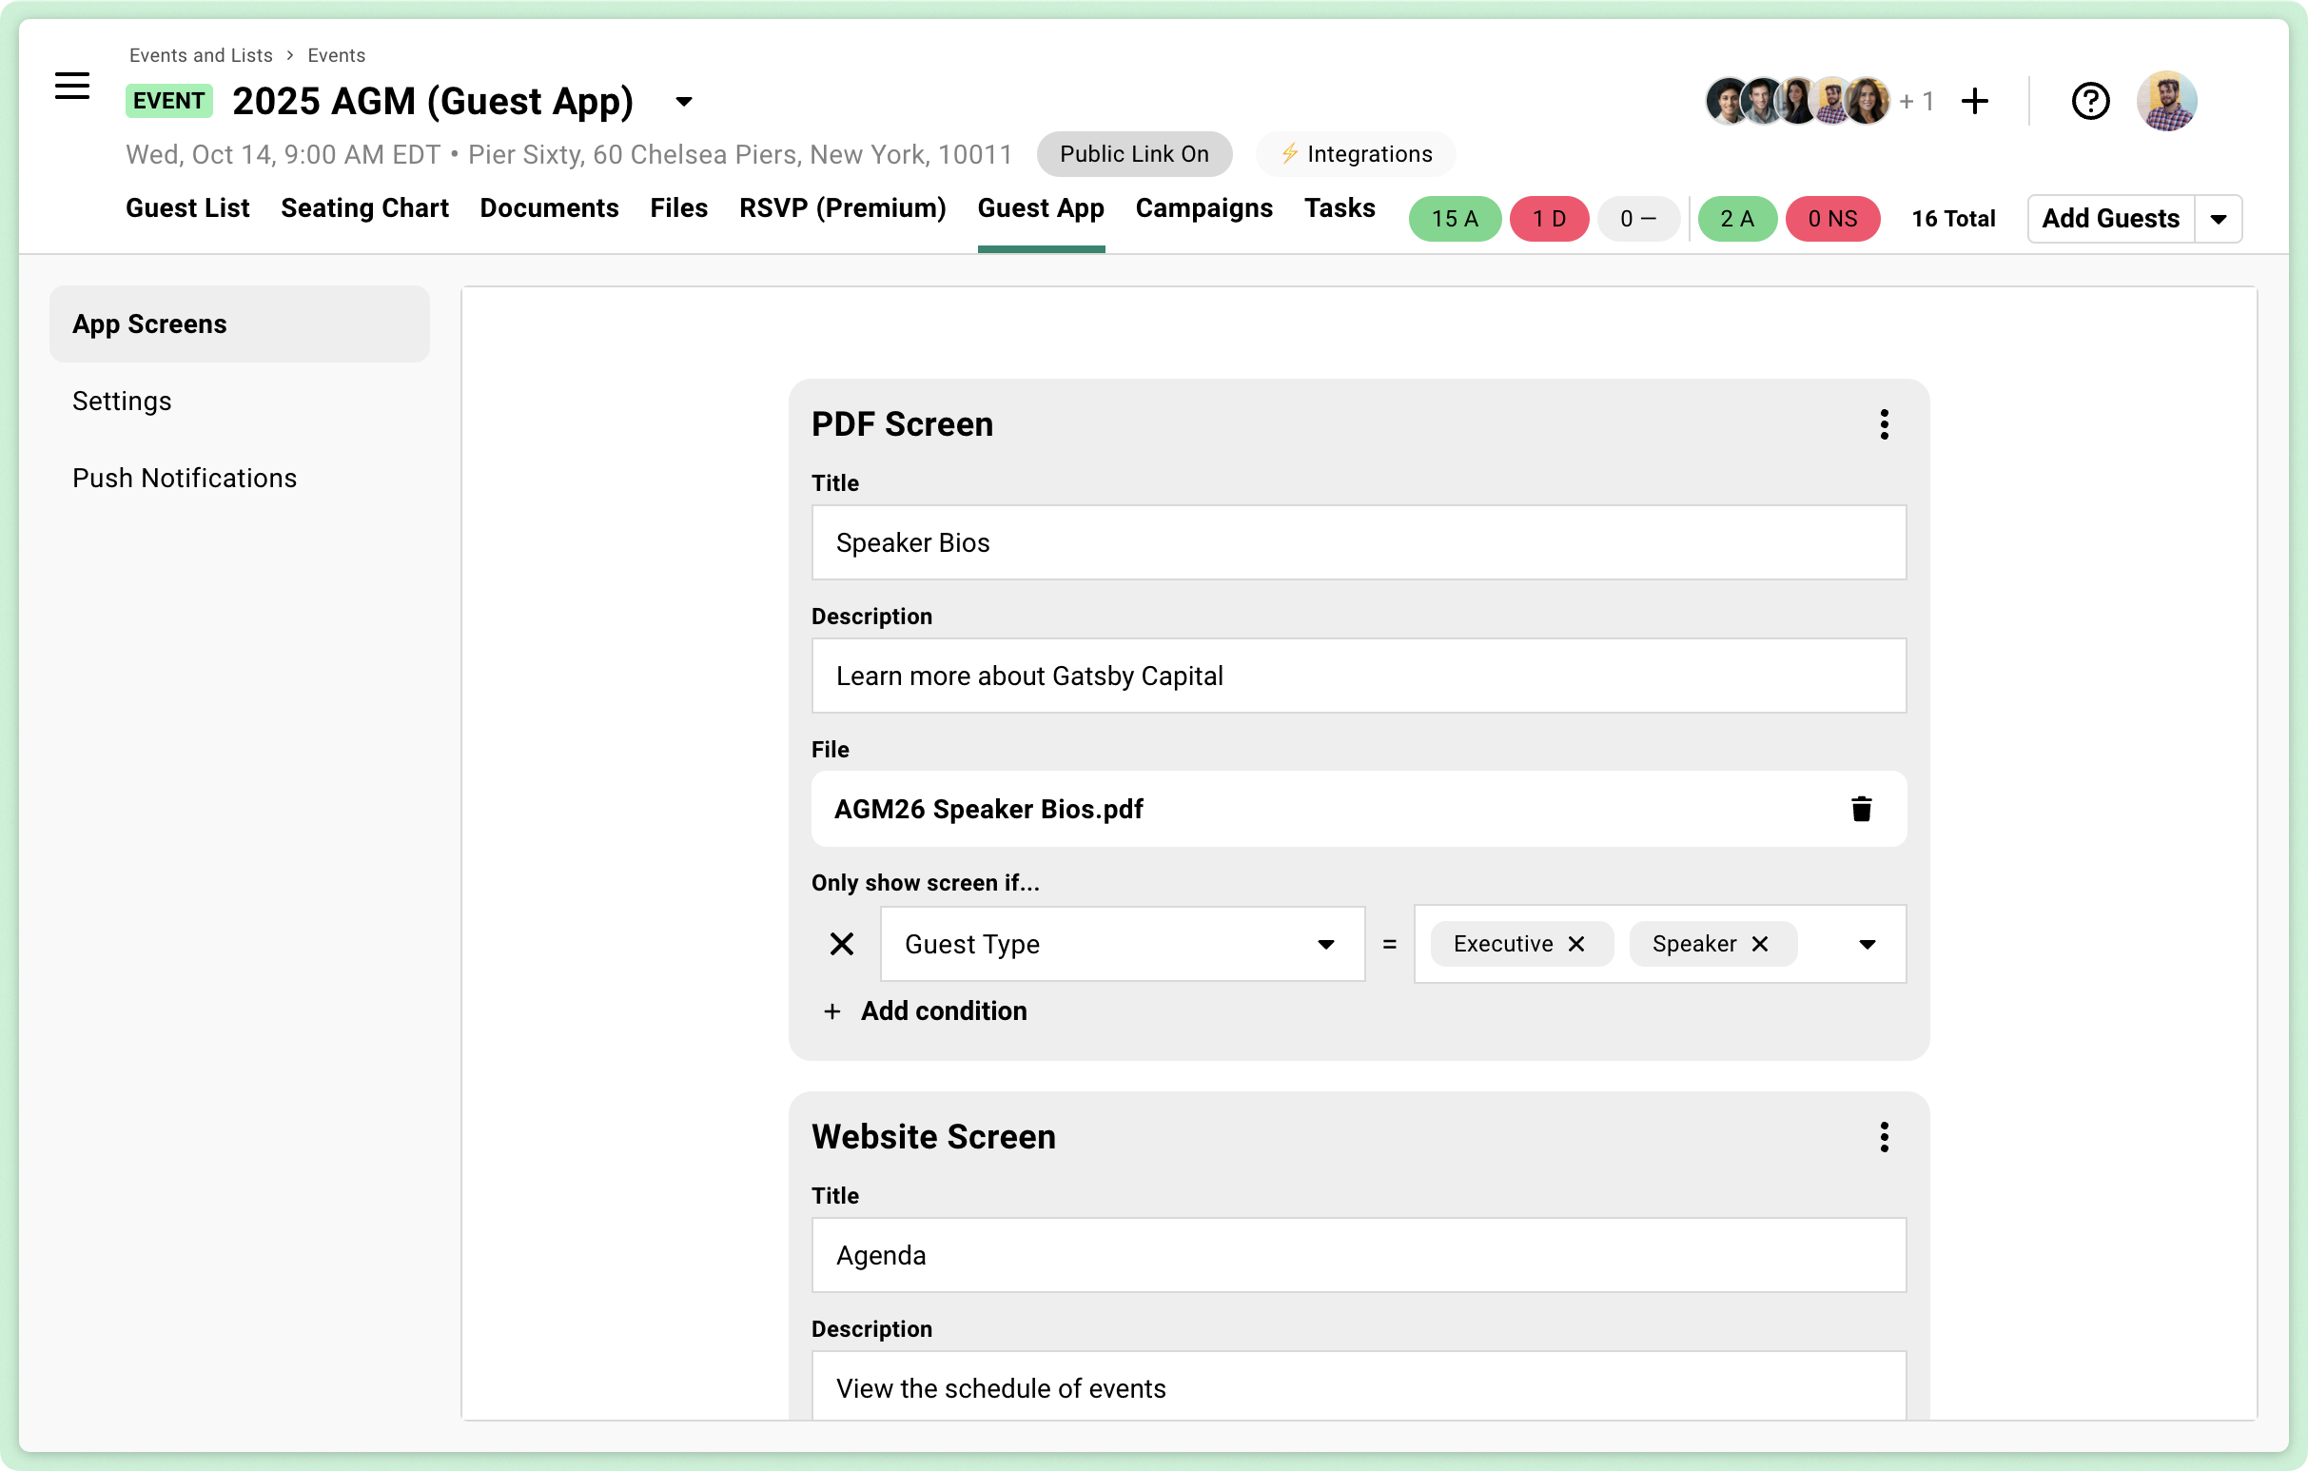Open the hamburger navigation menu
The height and width of the screenshot is (1471, 2308).
point(72,87)
